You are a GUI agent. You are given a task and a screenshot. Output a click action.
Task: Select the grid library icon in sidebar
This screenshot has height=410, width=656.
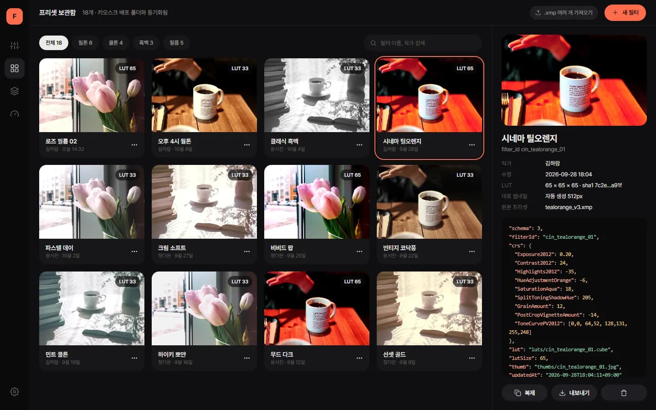[15, 68]
